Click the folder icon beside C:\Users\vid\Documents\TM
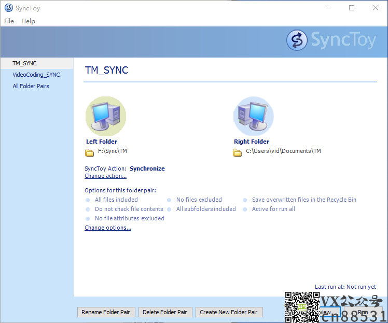Screen dimensions: 388x323 [237, 152]
